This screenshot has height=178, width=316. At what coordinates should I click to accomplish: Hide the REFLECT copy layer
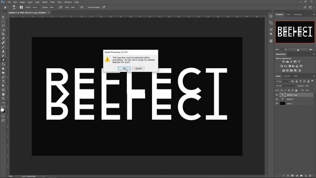click(x=276, y=95)
